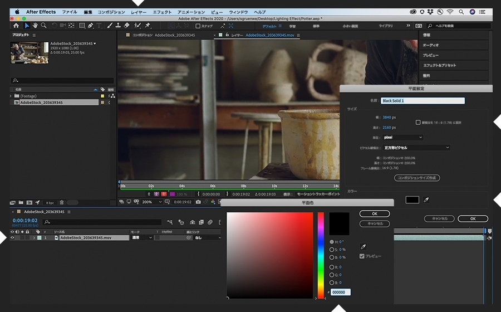Hide the AdobeStock_203639345.mov layer with eye icon
The image size is (501, 312).
12,237
